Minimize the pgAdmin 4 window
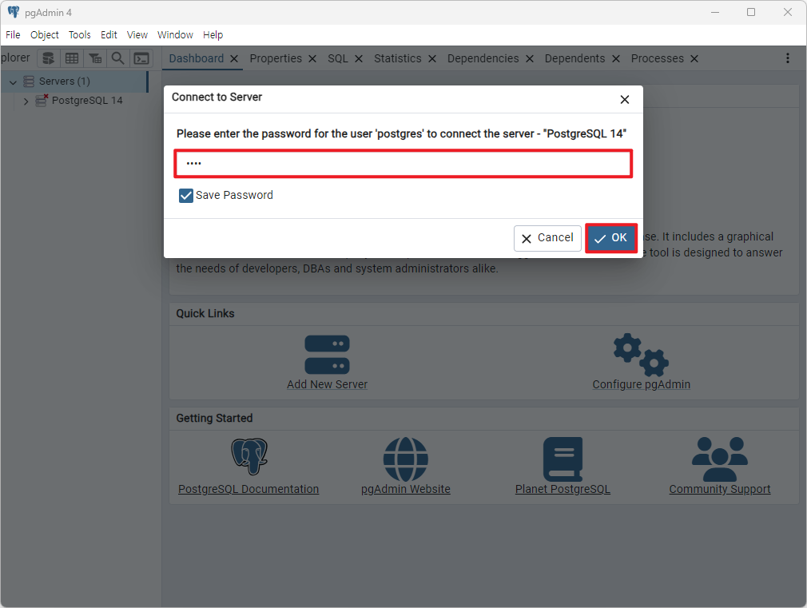807x608 pixels. click(715, 12)
